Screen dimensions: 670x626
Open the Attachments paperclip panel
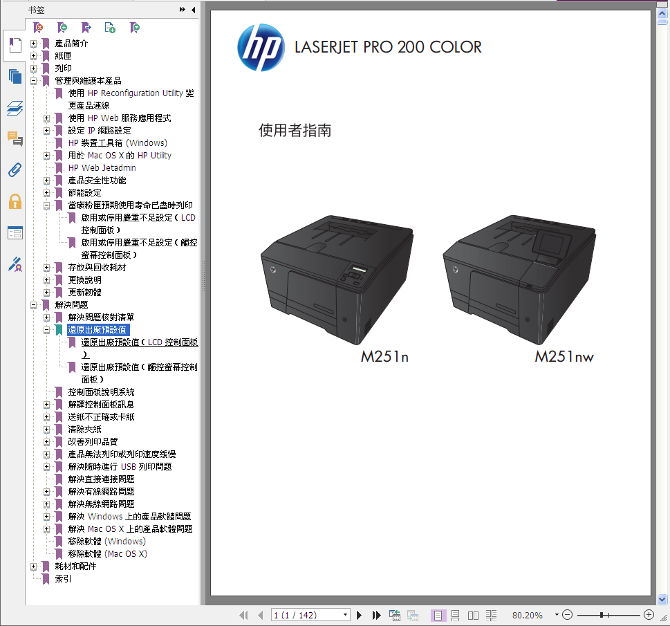tap(15, 170)
